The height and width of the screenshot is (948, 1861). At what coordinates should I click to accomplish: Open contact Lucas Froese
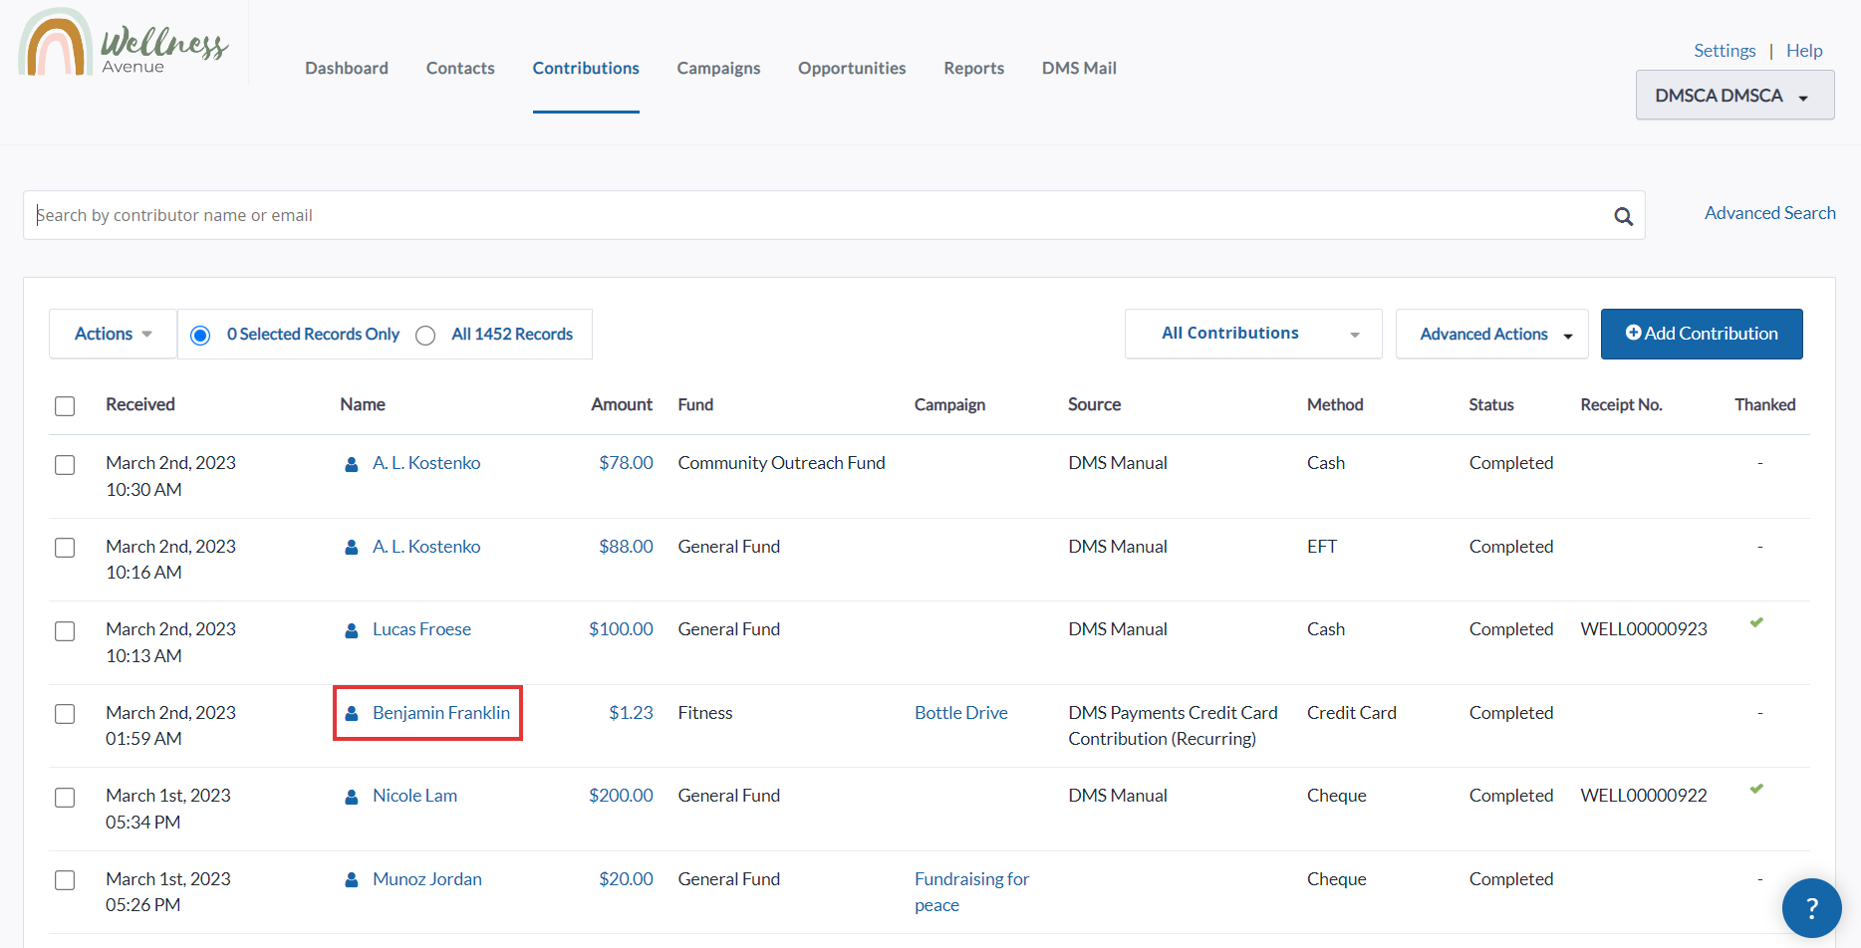coord(421,629)
